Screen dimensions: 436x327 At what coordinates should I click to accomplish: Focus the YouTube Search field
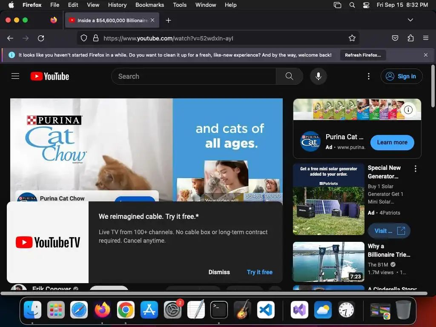194,76
